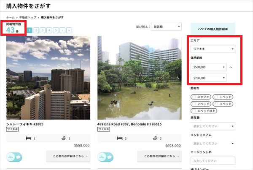The image size is (253, 170).
Task: Click 不動産トップ breadcrumb link
Action: tap(28, 17)
